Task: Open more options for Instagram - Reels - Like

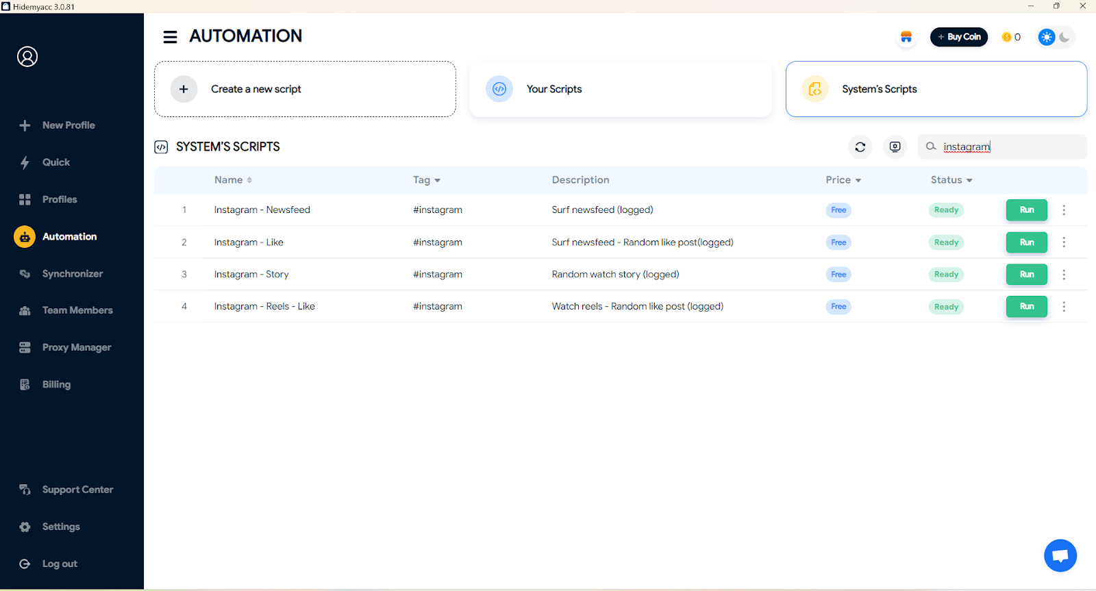Action: tap(1064, 307)
